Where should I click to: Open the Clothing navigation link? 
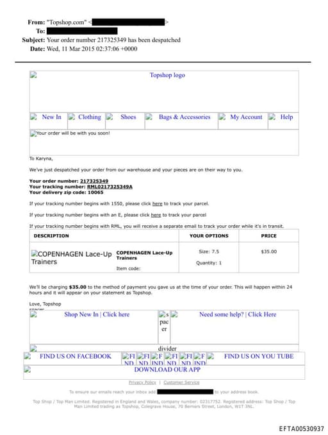coord(90,117)
